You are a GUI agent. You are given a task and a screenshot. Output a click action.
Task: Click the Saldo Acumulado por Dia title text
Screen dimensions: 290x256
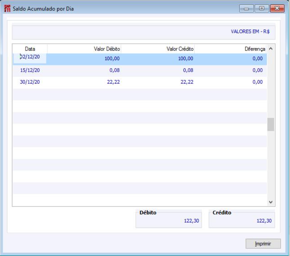[x=43, y=9]
